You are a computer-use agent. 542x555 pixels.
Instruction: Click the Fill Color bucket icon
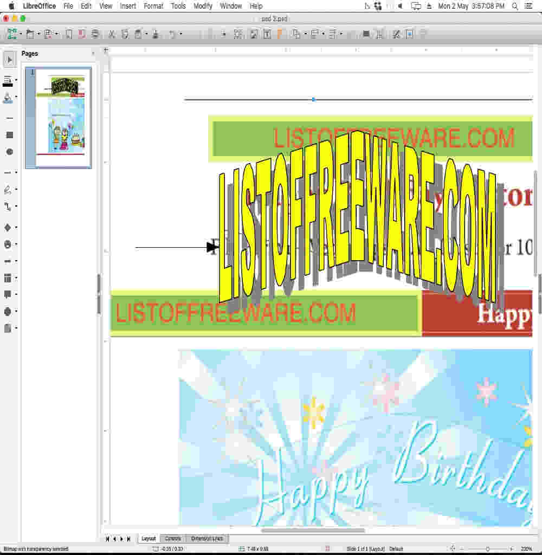click(x=8, y=98)
